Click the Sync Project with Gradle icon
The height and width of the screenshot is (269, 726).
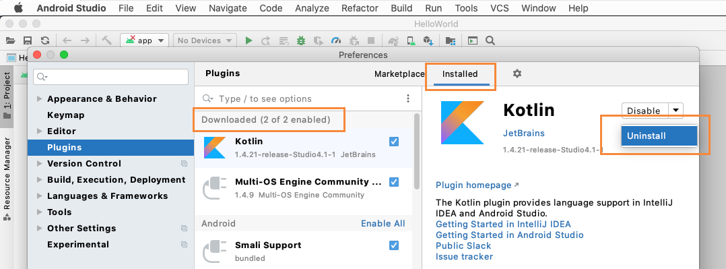tap(393, 41)
